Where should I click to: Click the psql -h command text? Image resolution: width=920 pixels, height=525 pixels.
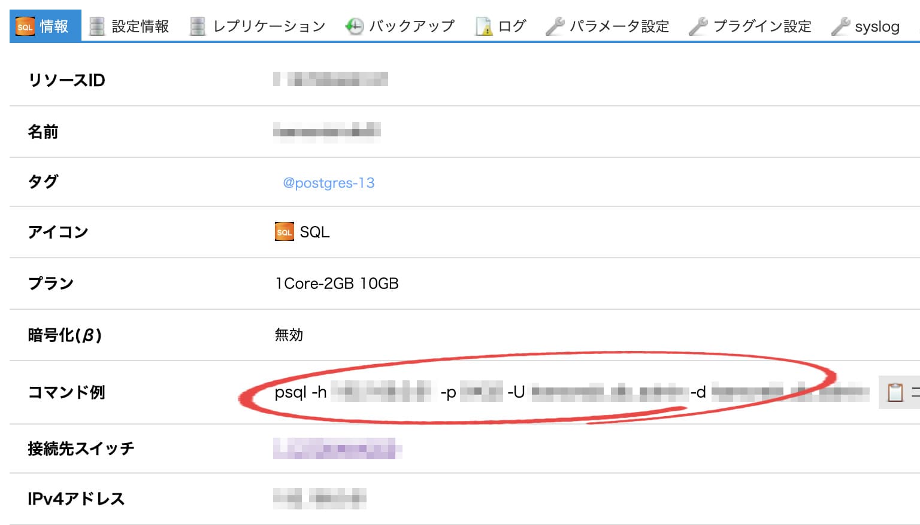click(x=301, y=392)
